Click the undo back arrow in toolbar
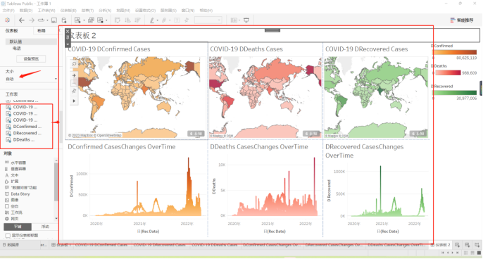This screenshot has width=483, height=259. pos(21,20)
